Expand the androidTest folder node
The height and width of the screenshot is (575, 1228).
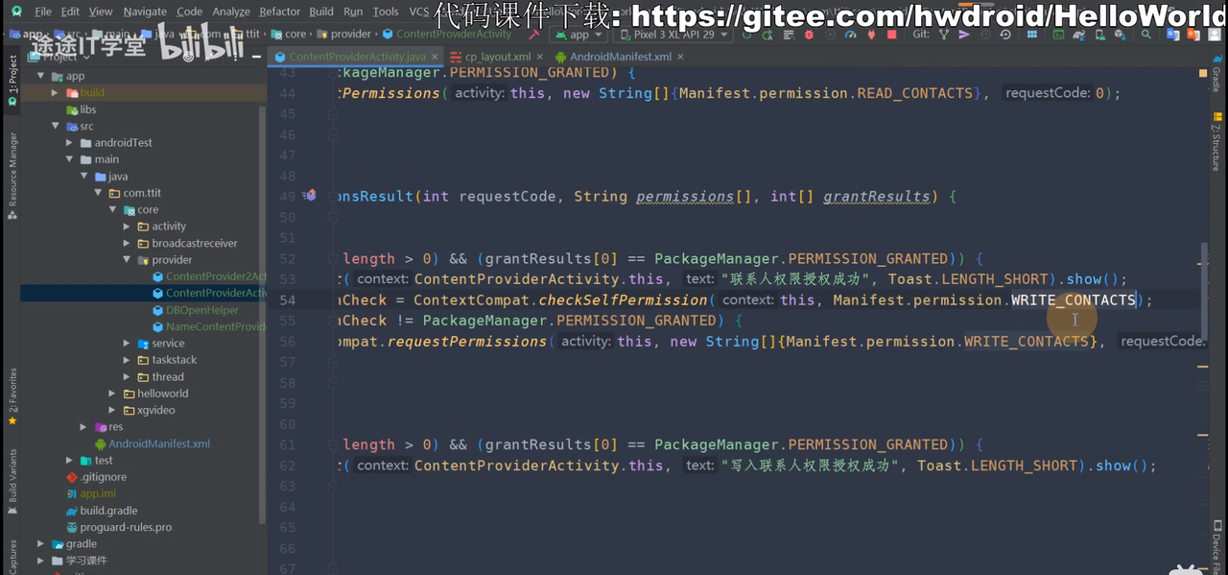[x=69, y=142]
